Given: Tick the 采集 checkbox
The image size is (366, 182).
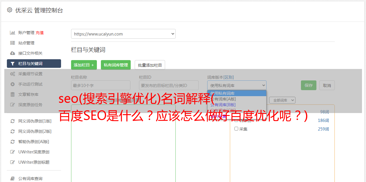Looking at the screenshot, I should 236,129.
